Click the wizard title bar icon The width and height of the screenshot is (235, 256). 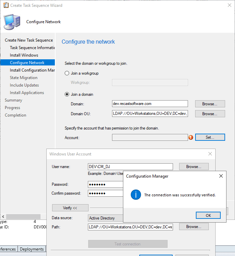[x=6, y=5]
